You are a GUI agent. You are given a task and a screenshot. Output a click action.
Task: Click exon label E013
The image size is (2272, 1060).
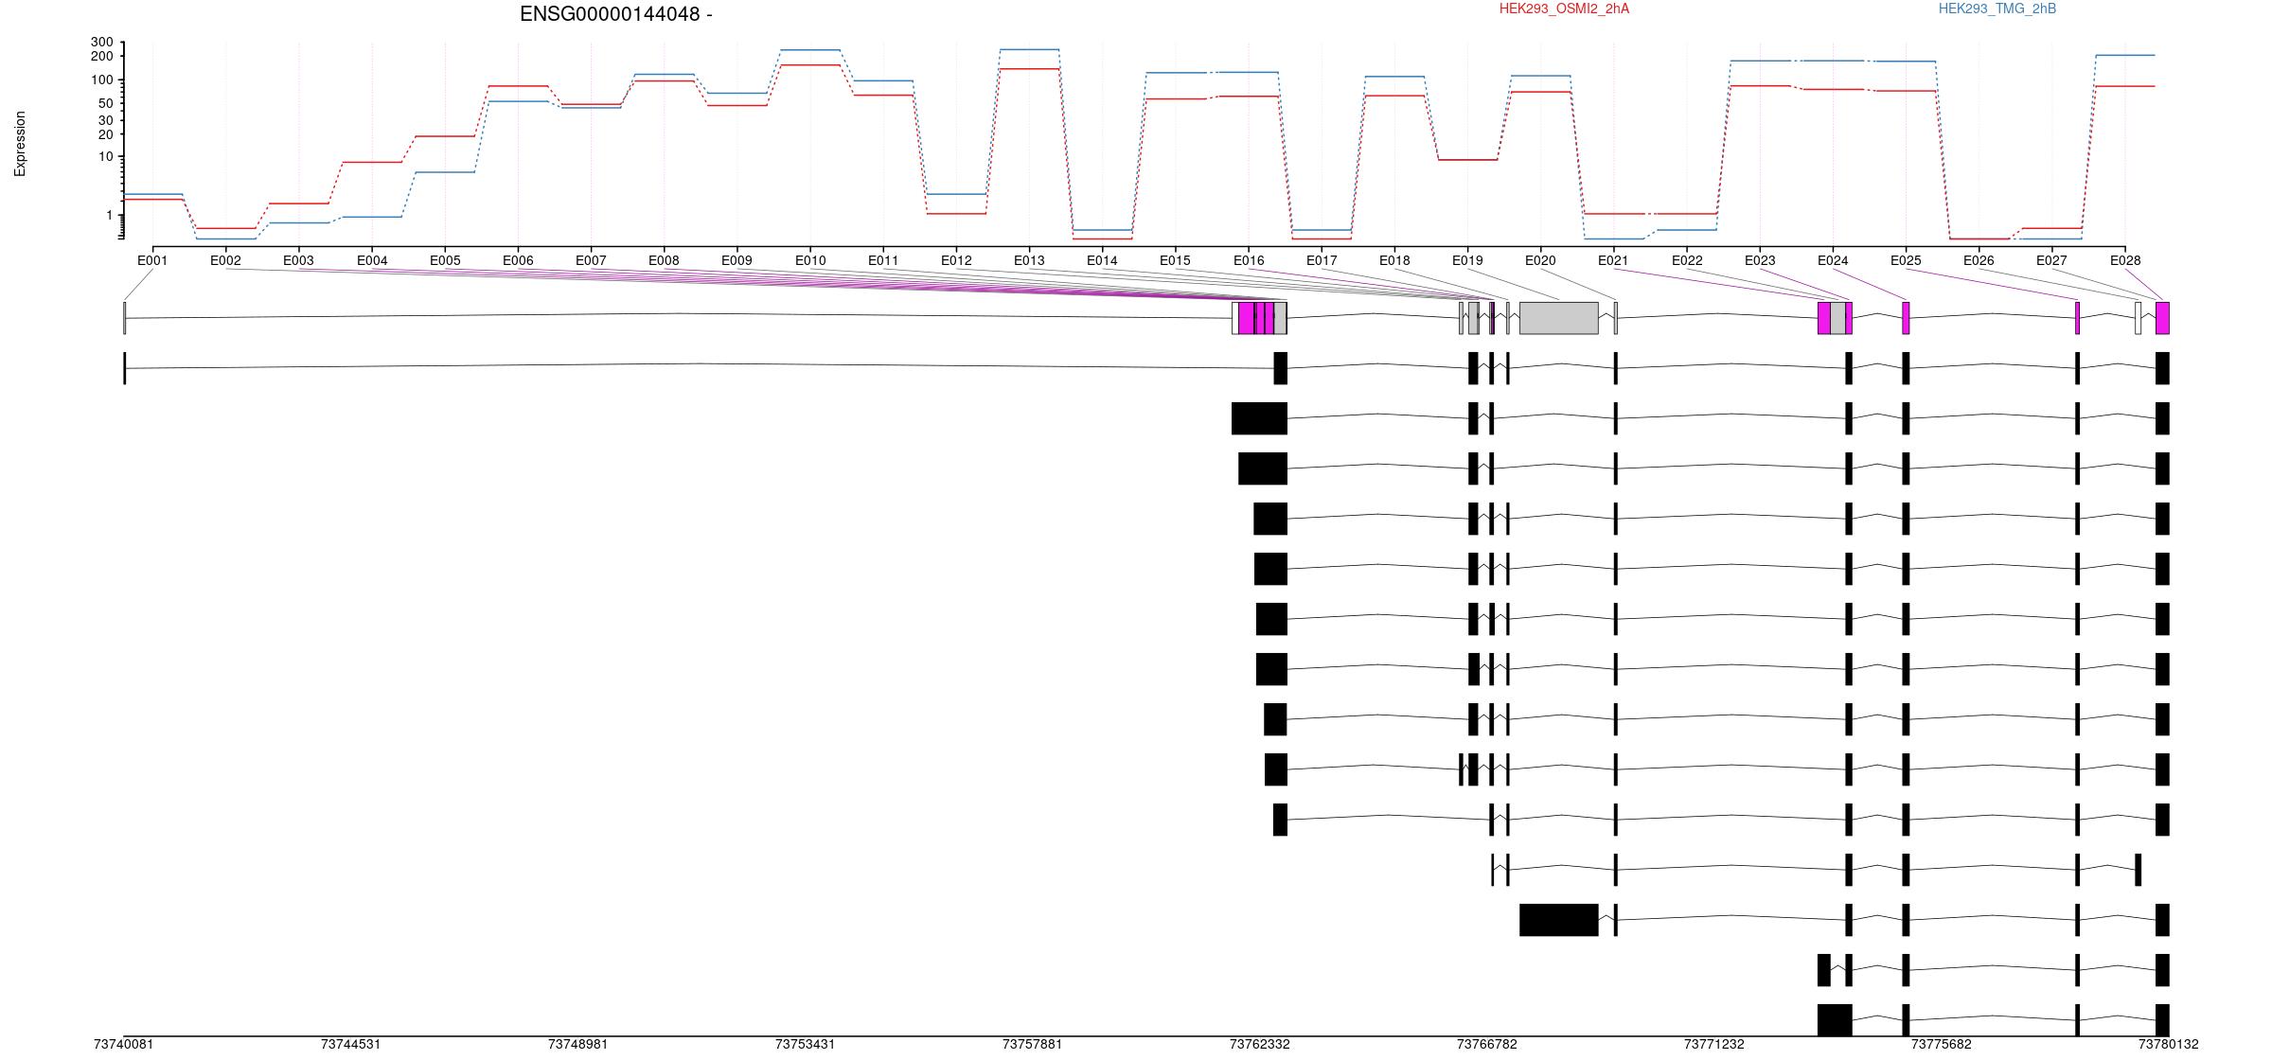click(1029, 260)
